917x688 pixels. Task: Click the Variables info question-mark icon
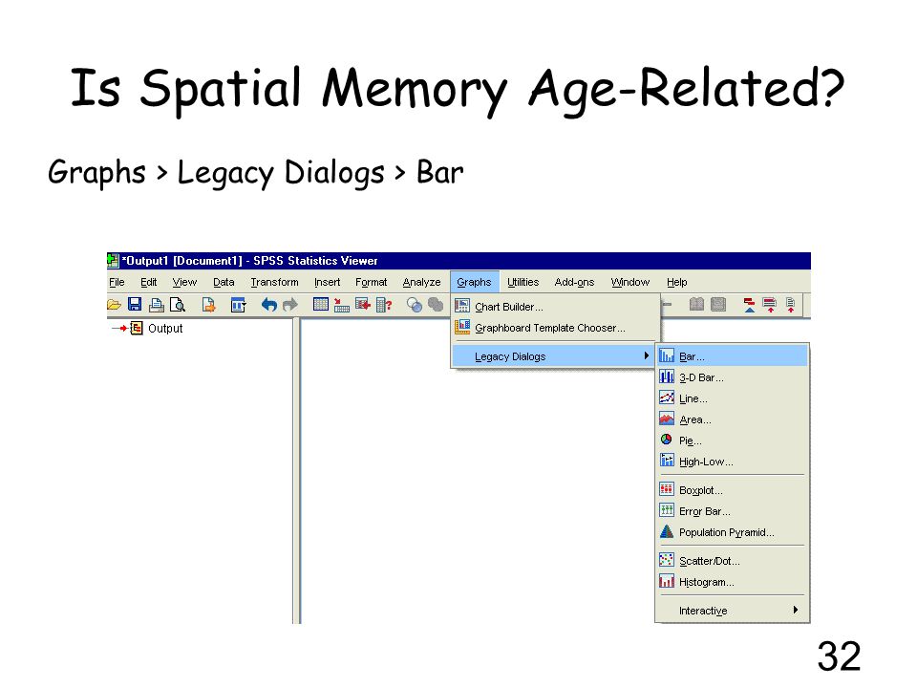[x=384, y=305]
